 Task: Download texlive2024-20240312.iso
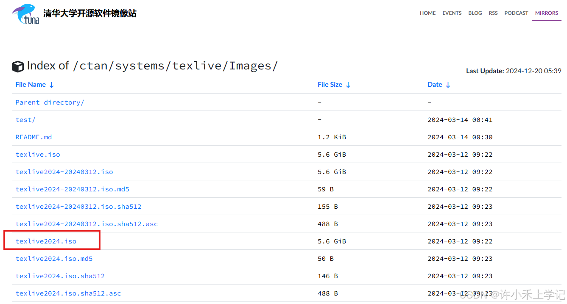(64, 172)
